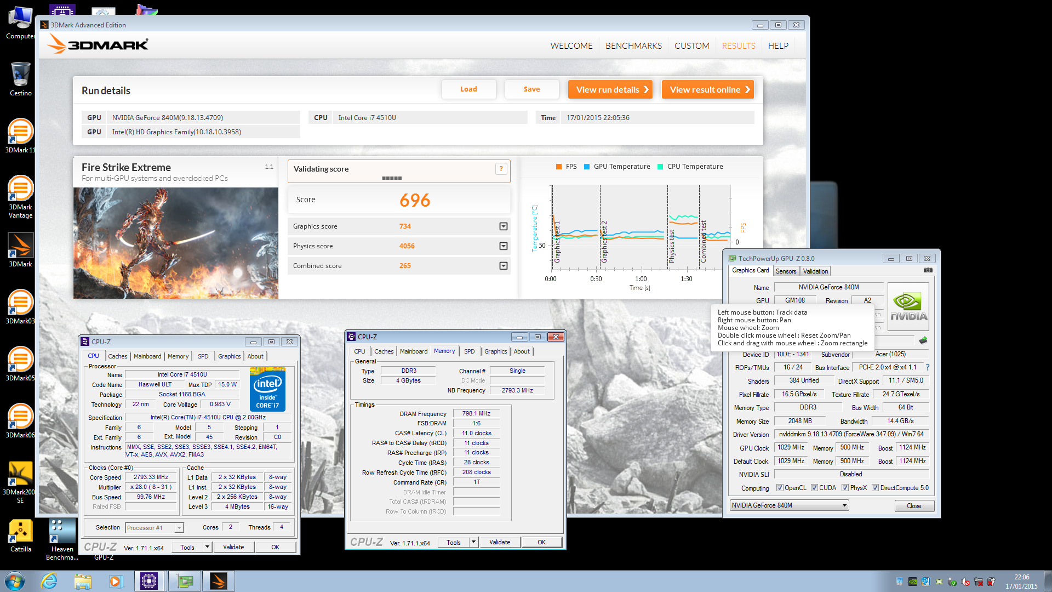Viewport: 1052px width, 592px height.
Task: Open the Computer desktop icon
Action: tap(20, 23)
